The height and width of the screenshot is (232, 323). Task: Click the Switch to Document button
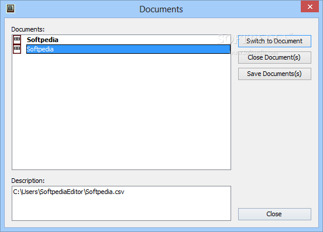pyautogui.click(x=274, y=41)
